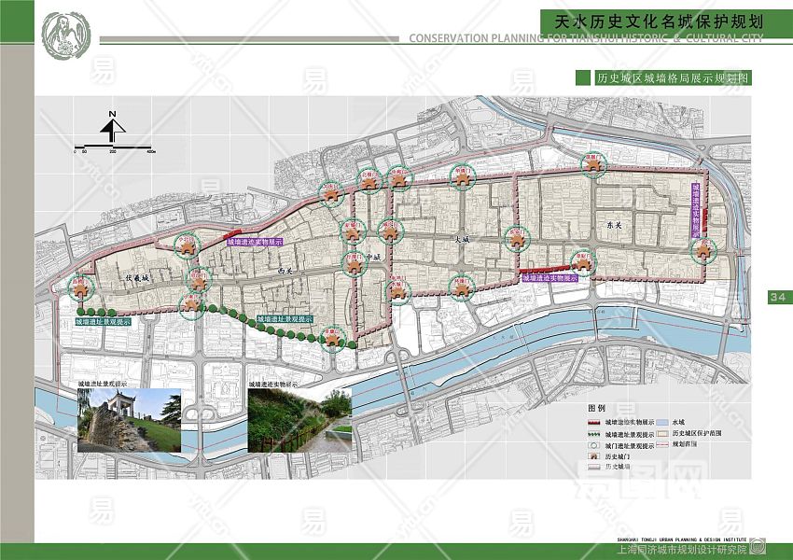Image resolution: width=793 pixels, height=560 pixels.
Task: Select the gate icon at the east end of the red wall segment below 东关
Action: [584, 263]
